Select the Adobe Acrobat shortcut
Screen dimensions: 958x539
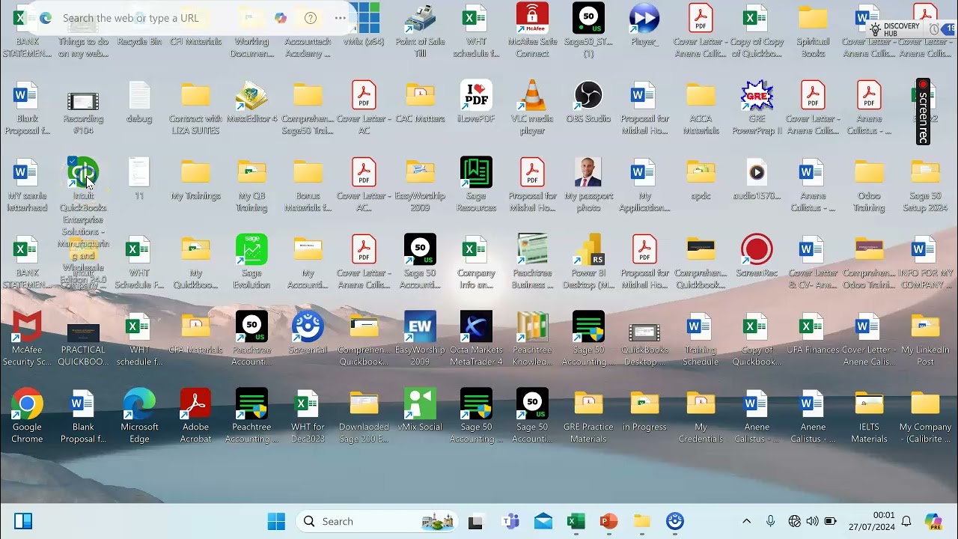point(195,416)
